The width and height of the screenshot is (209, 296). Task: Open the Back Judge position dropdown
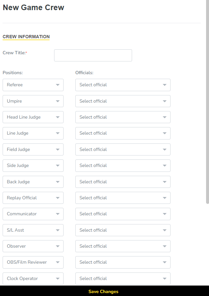pos(33,182)
